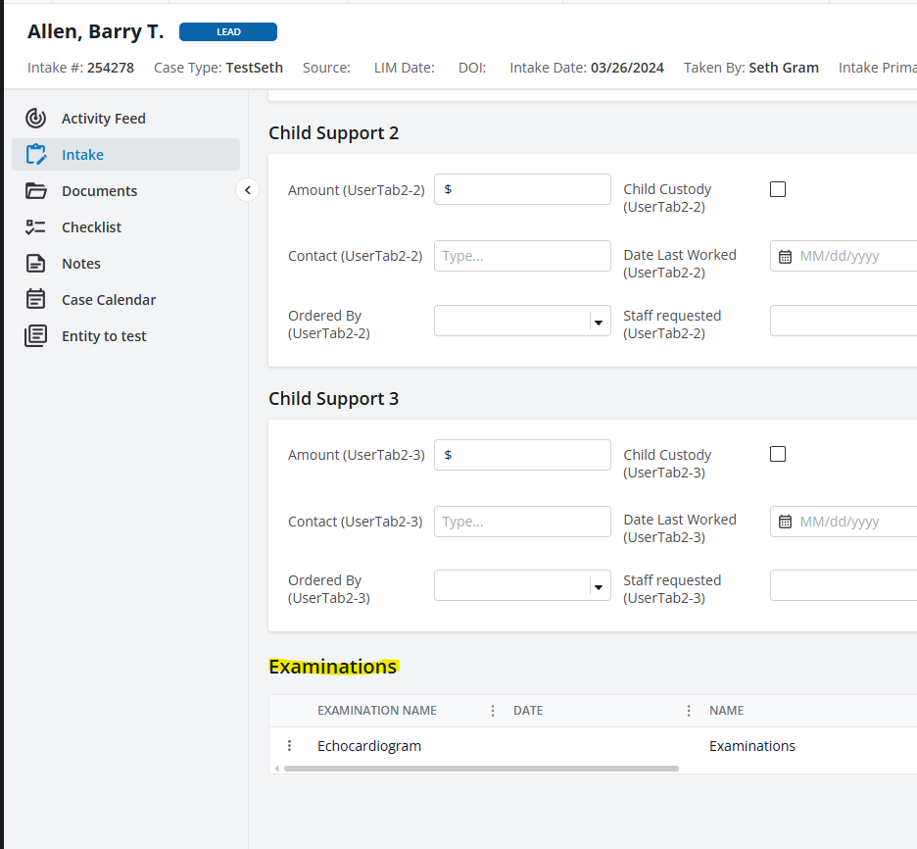Click the Examinations cell in Name column

coord(752,746)
